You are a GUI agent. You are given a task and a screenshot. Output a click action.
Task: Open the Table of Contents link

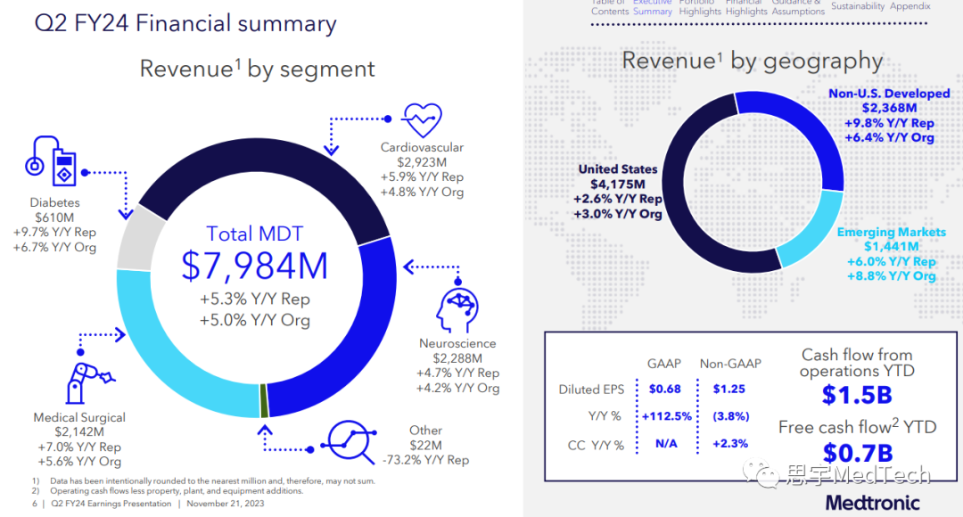point(610,7)
